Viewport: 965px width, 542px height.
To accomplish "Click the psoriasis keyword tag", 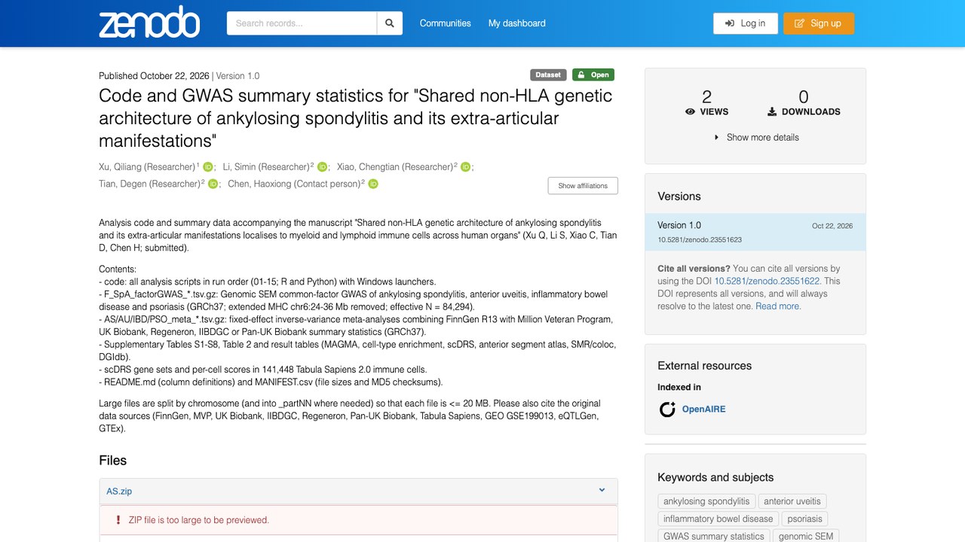I will 805,519.
